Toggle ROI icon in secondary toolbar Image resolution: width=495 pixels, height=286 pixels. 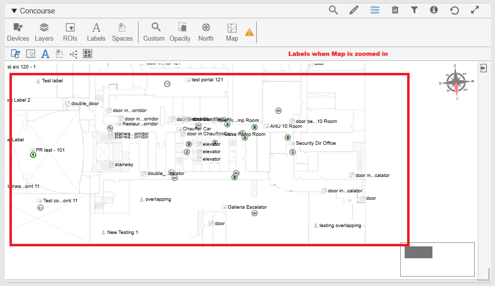point(31,54)
